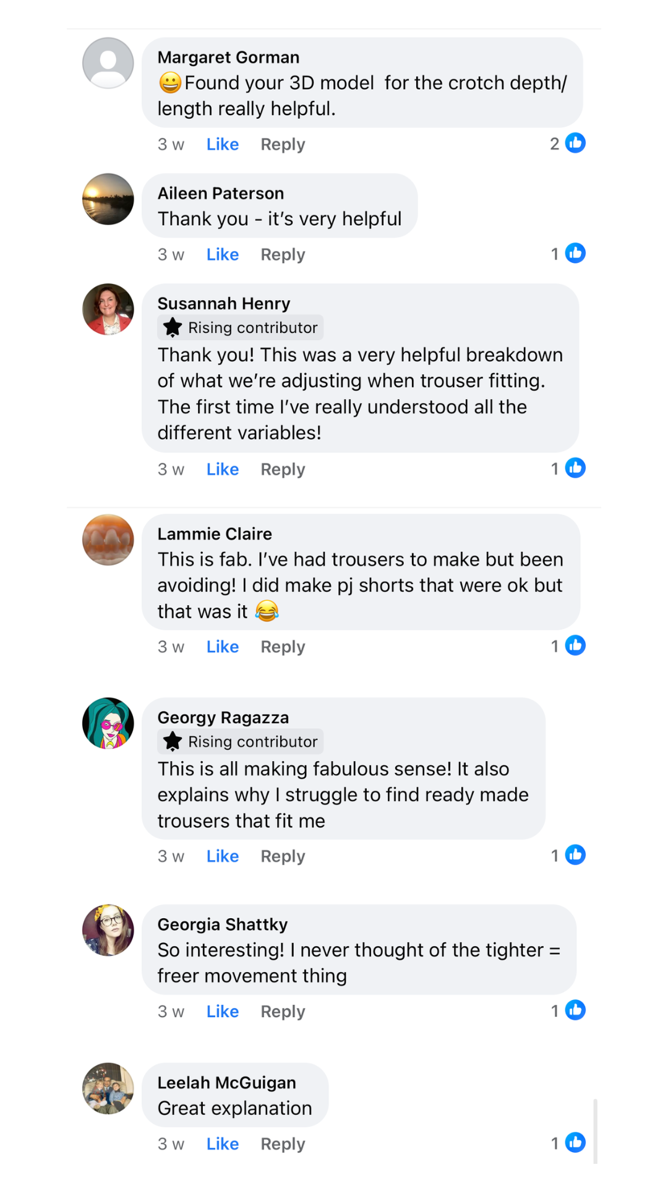Reply to Aileen Paterson's comment

(283, 254)
